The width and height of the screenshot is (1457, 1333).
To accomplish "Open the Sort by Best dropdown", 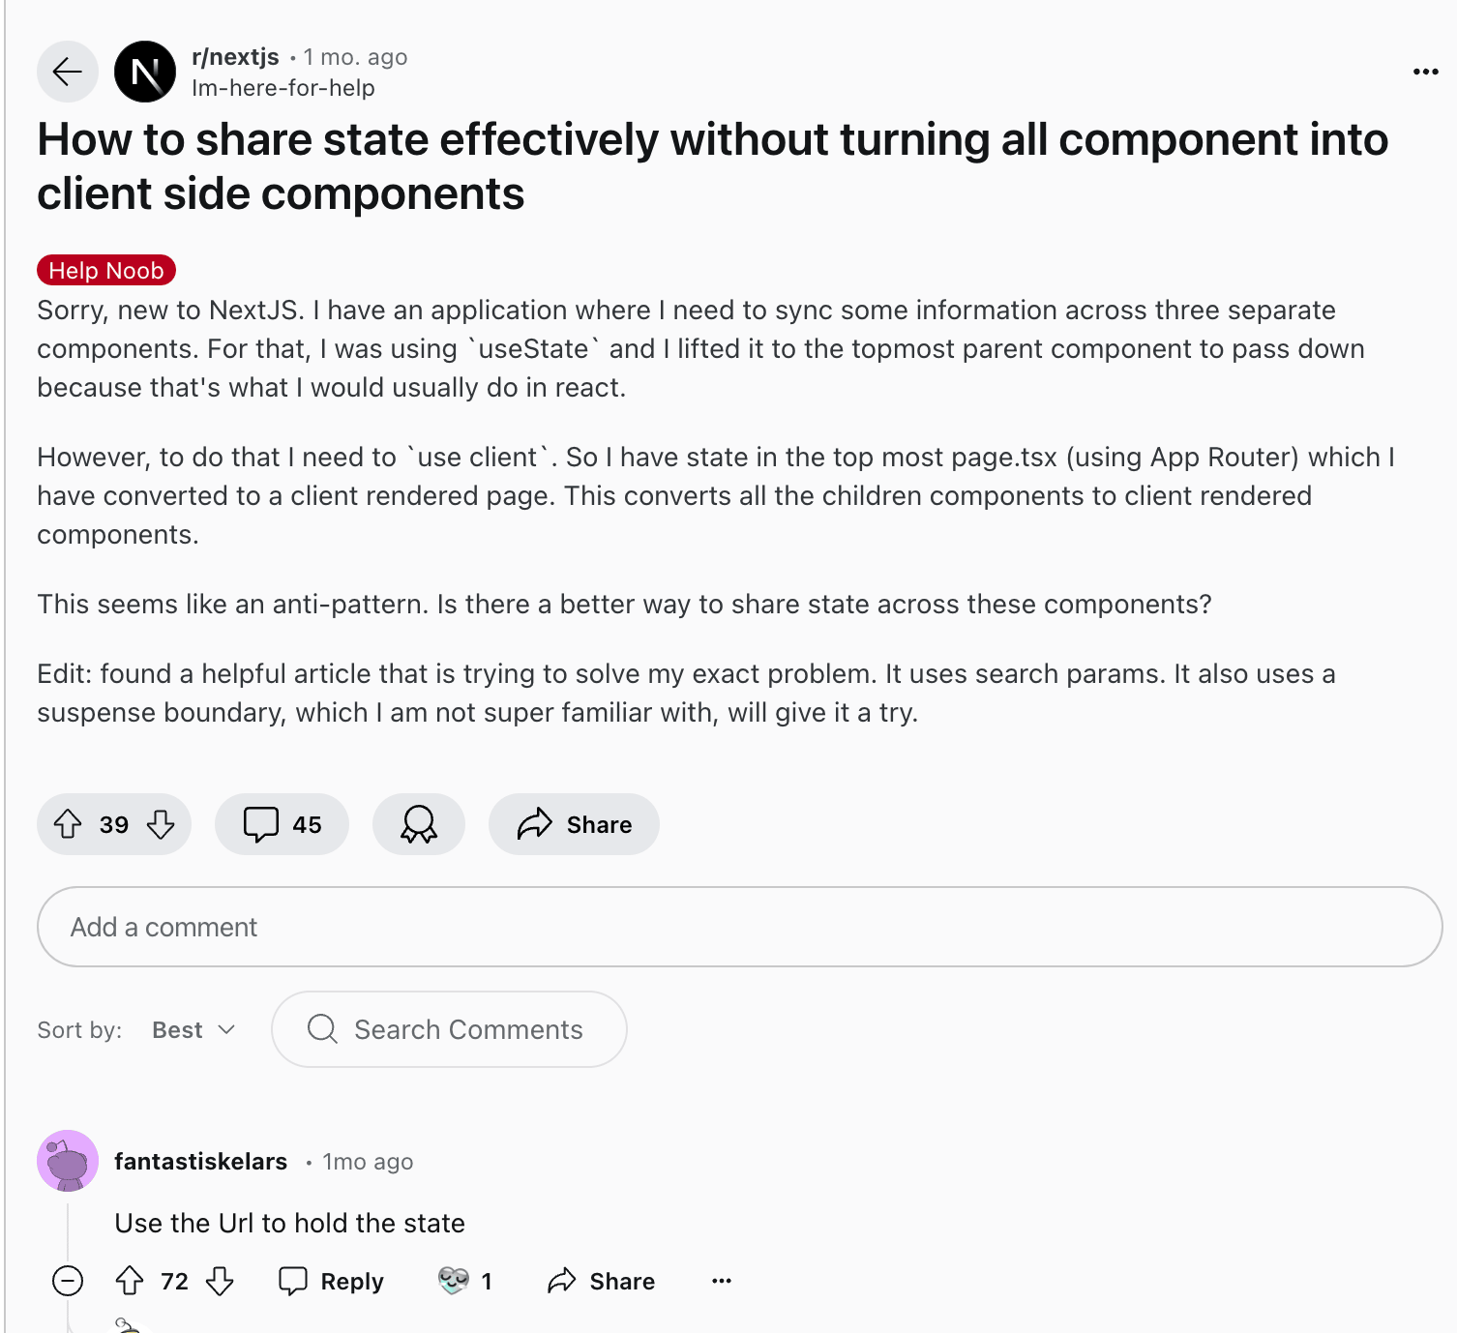I will [x=193, y=1030].
